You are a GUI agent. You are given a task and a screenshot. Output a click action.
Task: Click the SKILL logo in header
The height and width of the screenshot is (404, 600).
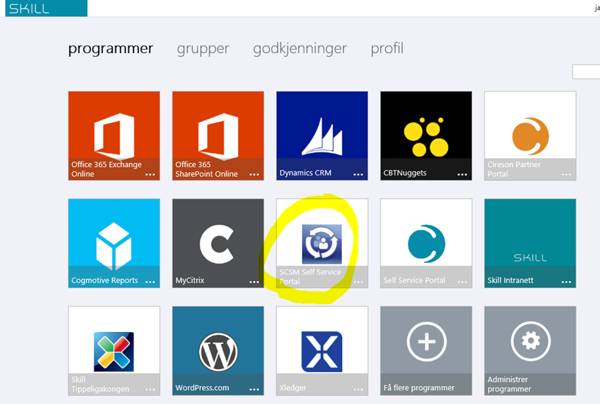(46, 8)
